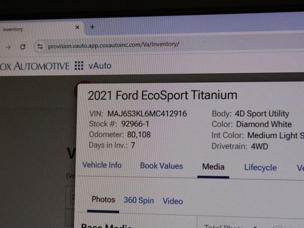Switch to the Vehicle Info tab
This screenshot has height=228, width=304.
[102, 165]
